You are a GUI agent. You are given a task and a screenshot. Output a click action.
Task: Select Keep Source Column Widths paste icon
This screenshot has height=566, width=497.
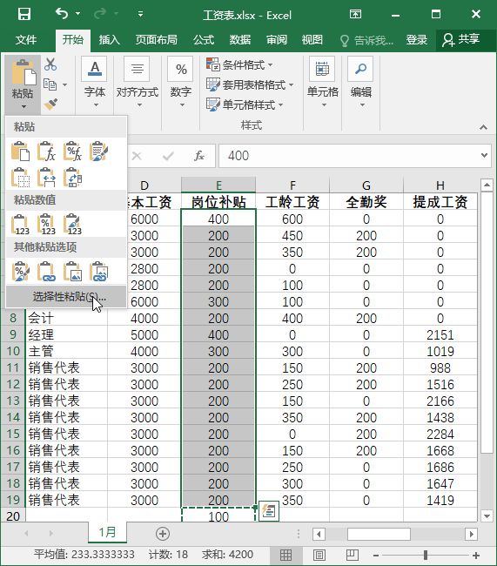coord(46,178)
